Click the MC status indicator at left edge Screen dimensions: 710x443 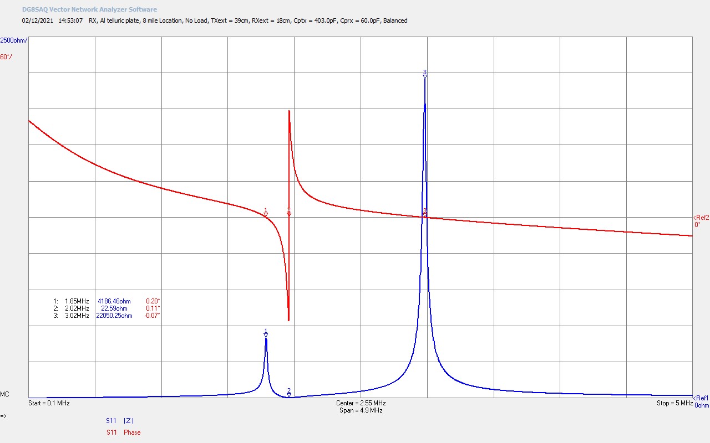pos(4,394)
